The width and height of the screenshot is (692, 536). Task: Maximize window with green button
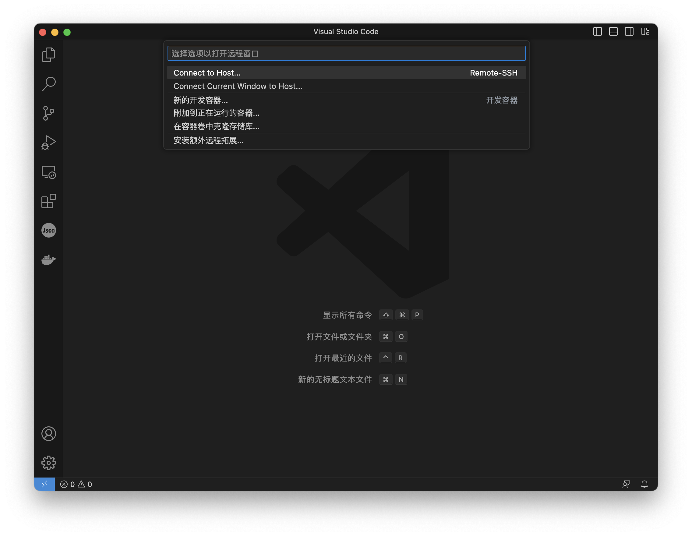(67, 32)
